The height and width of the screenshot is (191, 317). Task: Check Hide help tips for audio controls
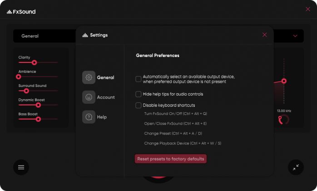138,94
